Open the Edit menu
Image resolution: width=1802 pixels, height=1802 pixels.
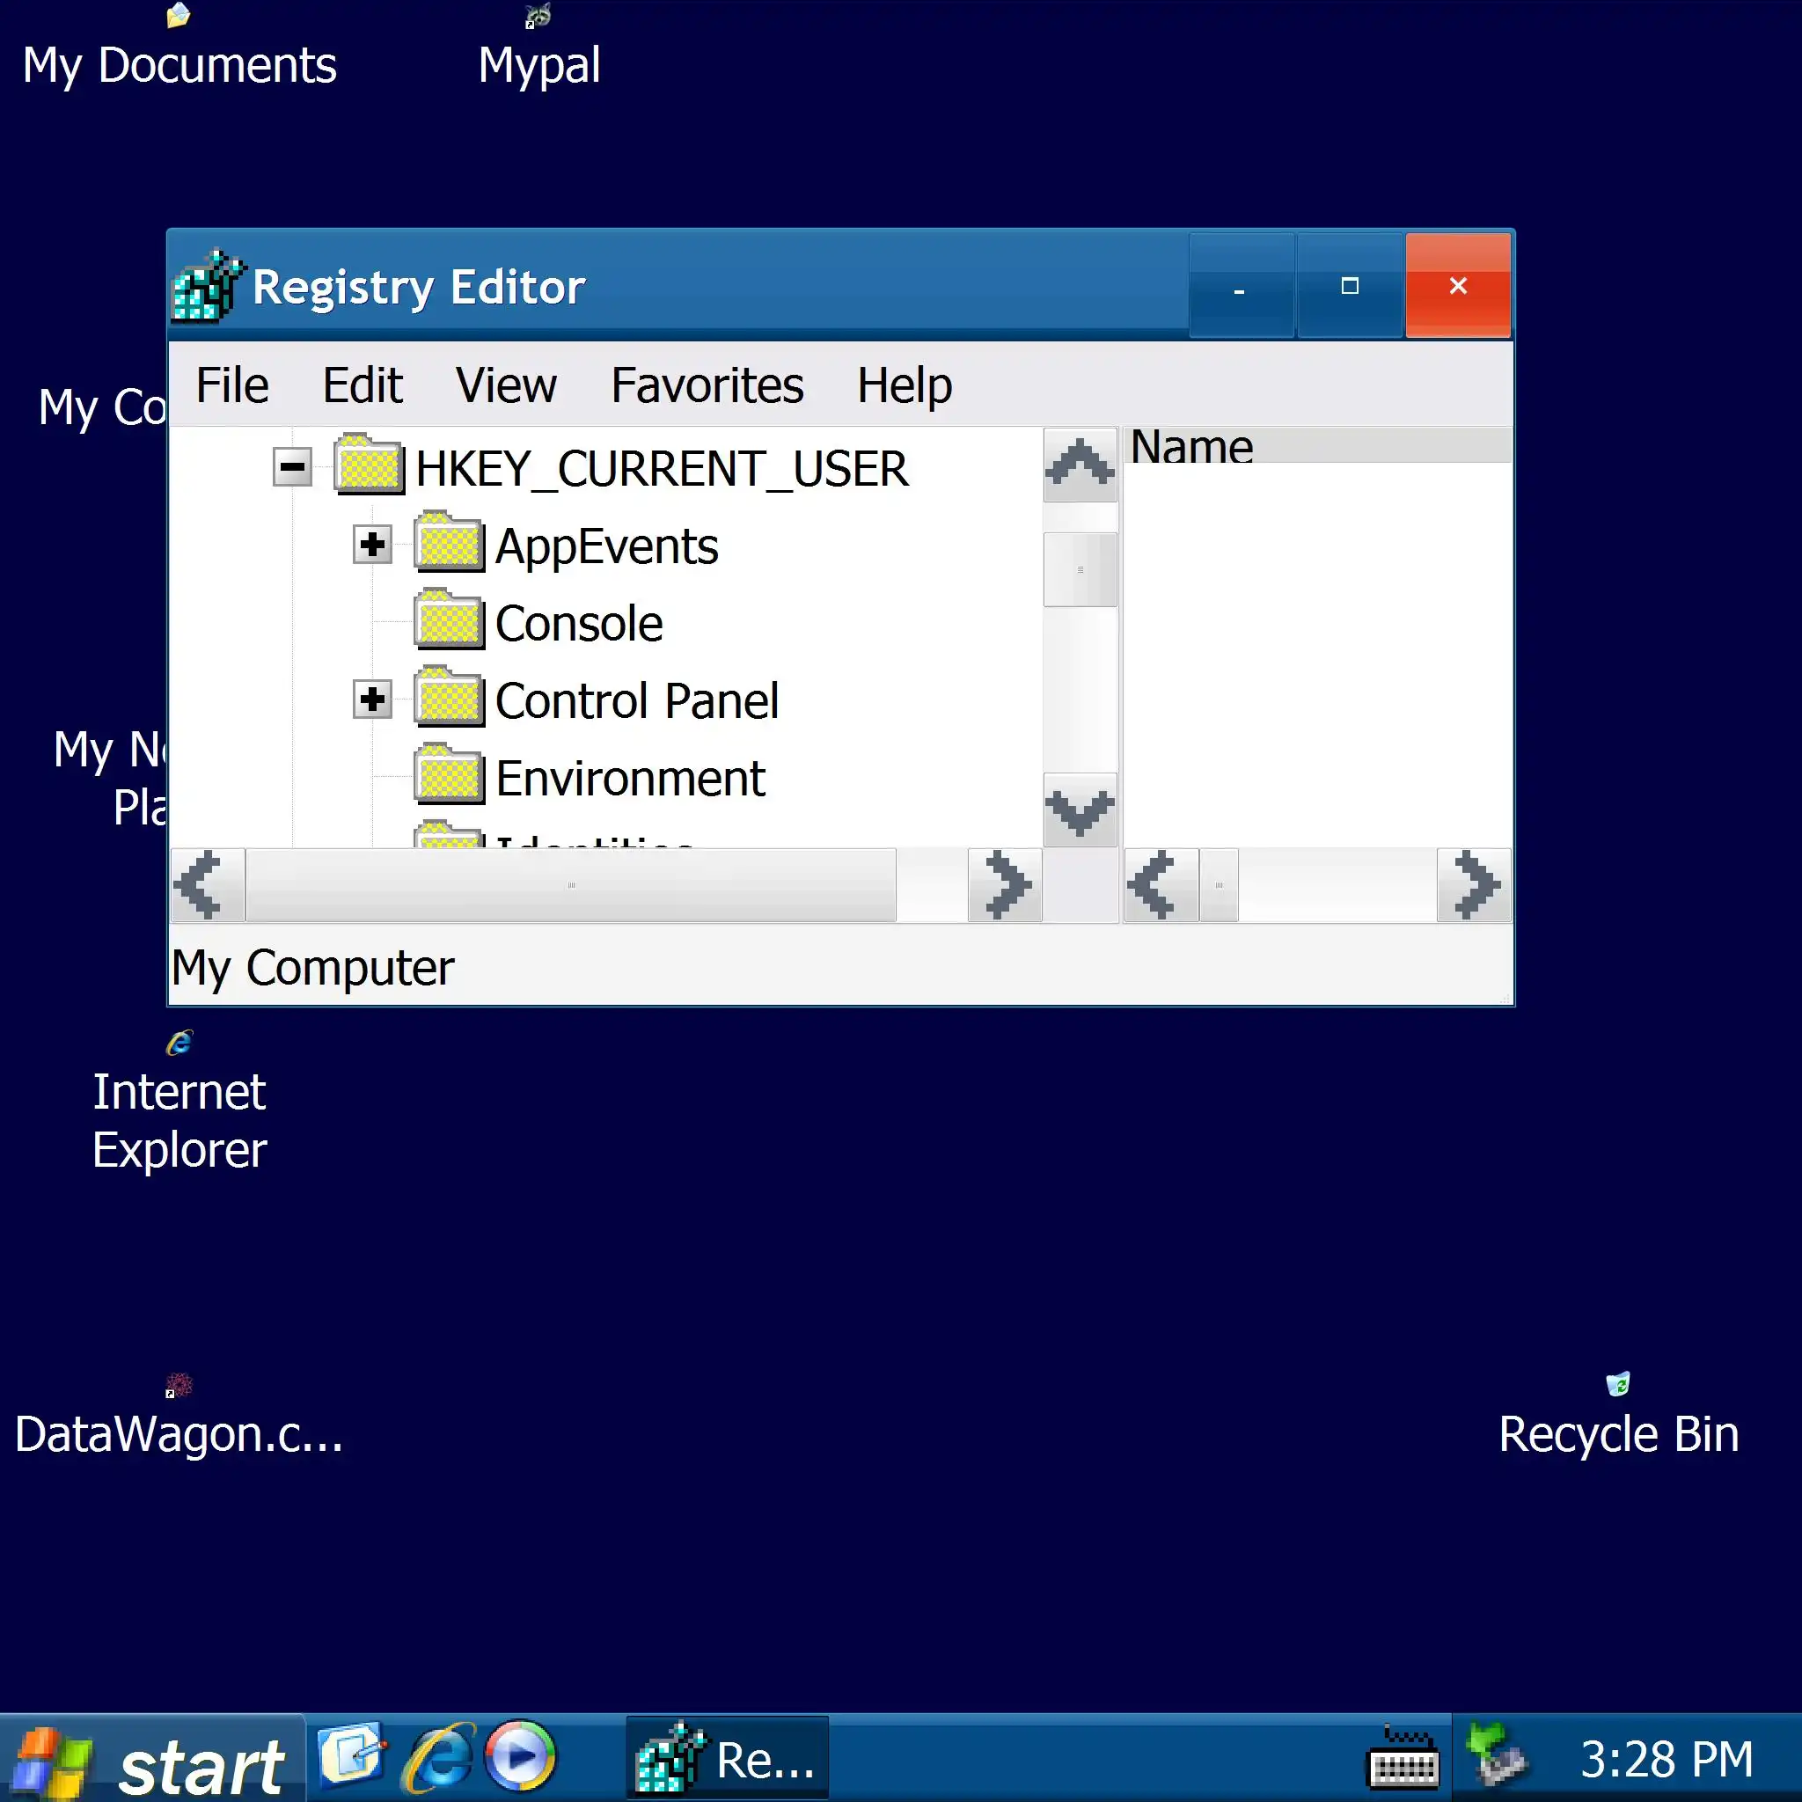click(x=362, y=385)
